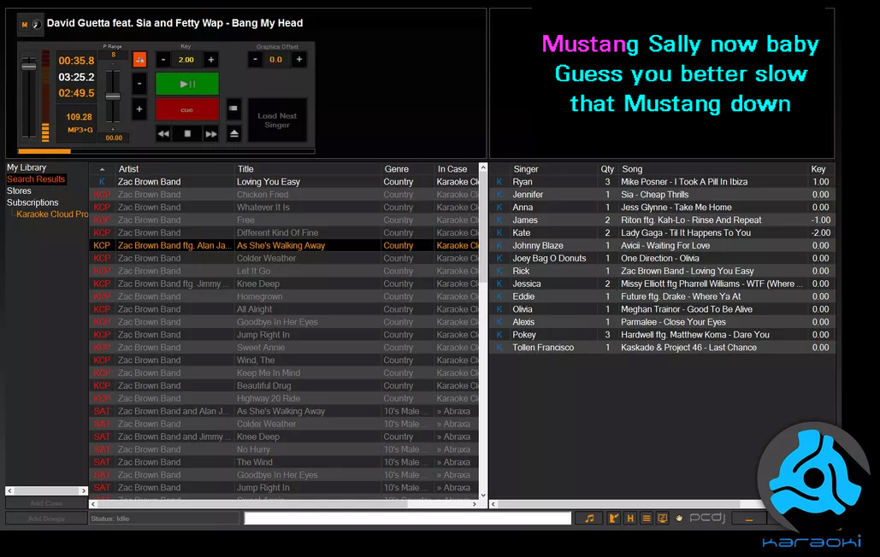Sort the library by the Genre column
This screenshot has height=557, width=880.
click(x=407, y=168)
